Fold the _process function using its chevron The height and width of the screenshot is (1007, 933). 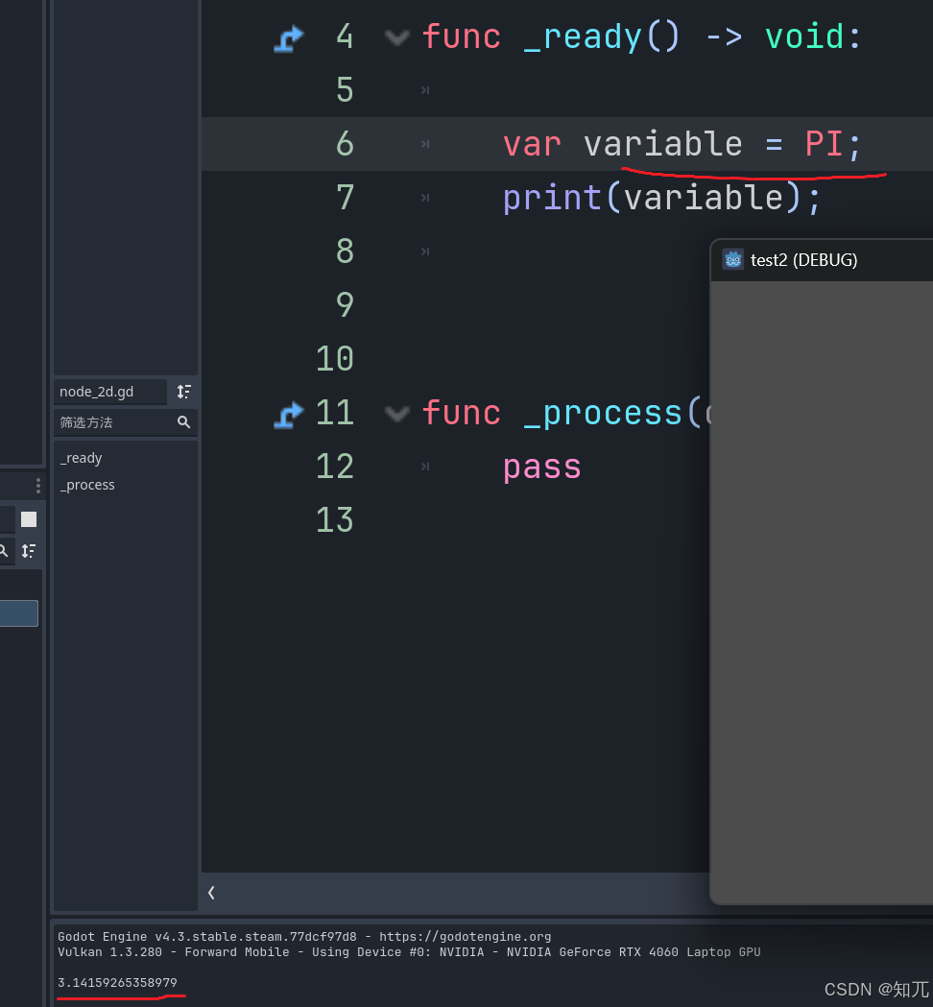396,413
